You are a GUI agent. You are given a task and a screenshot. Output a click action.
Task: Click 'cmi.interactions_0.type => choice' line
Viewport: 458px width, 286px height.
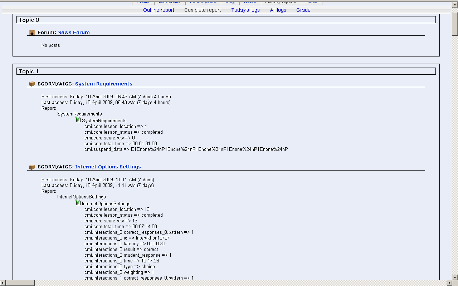120,267
